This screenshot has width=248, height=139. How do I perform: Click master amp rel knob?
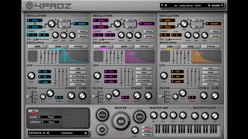tap(183, 115)
